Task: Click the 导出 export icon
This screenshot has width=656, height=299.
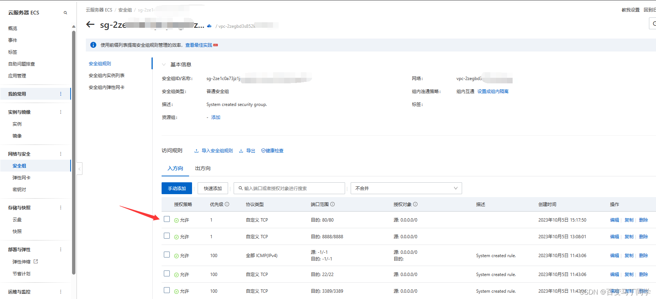Action: pyautogui.click(x=241, y=151)
